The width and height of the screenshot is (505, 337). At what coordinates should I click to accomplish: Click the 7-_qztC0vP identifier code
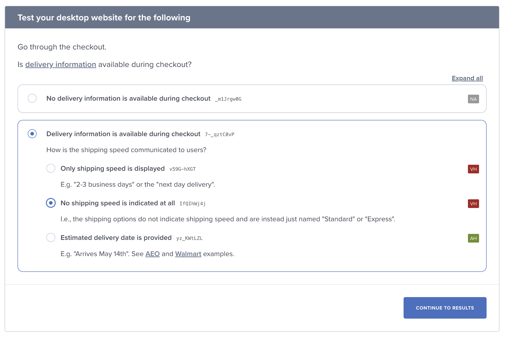(220, 135)
